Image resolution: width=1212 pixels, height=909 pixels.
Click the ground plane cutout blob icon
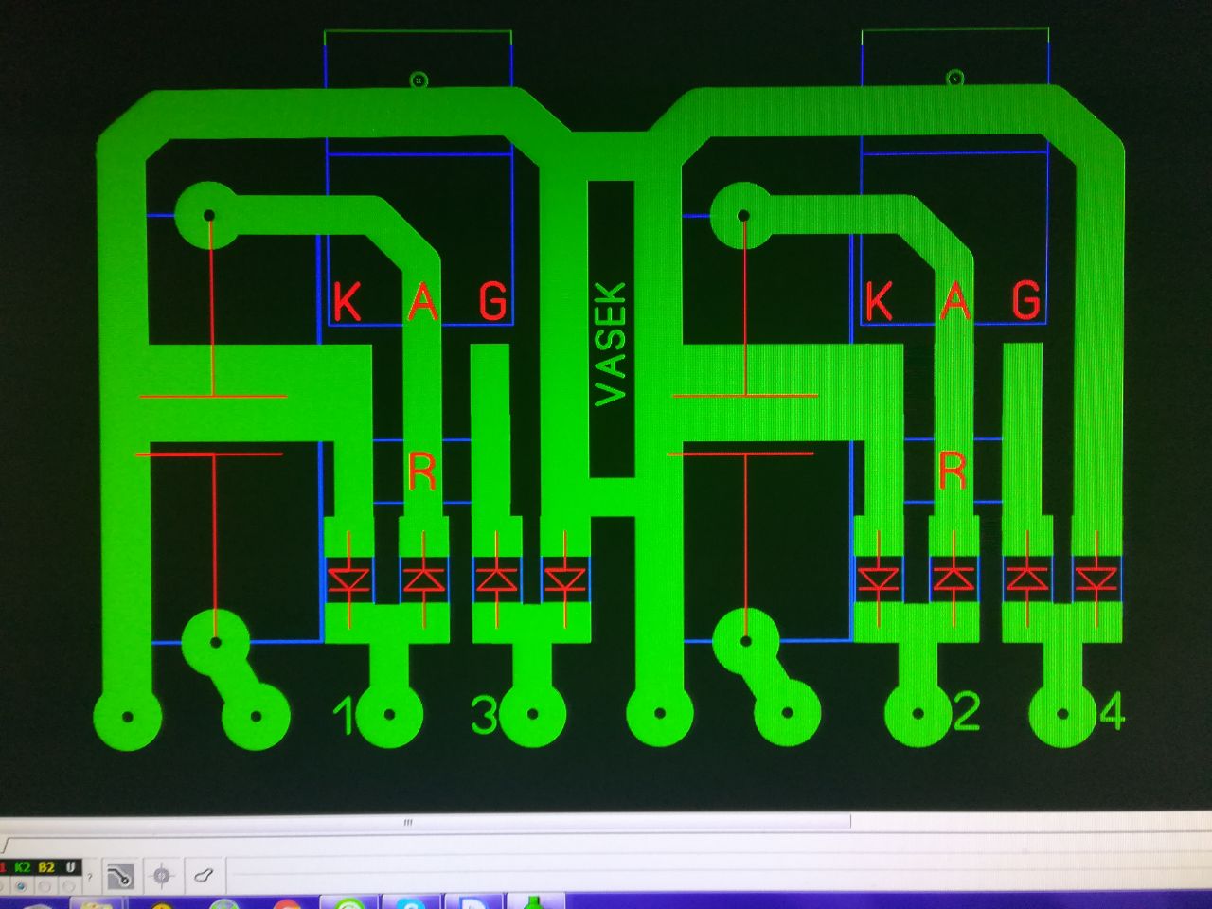point(204,876)
